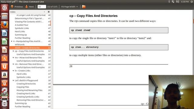Open Amazon launcher icon in dock
194x109 pixels.
click(x=5, y=75)
